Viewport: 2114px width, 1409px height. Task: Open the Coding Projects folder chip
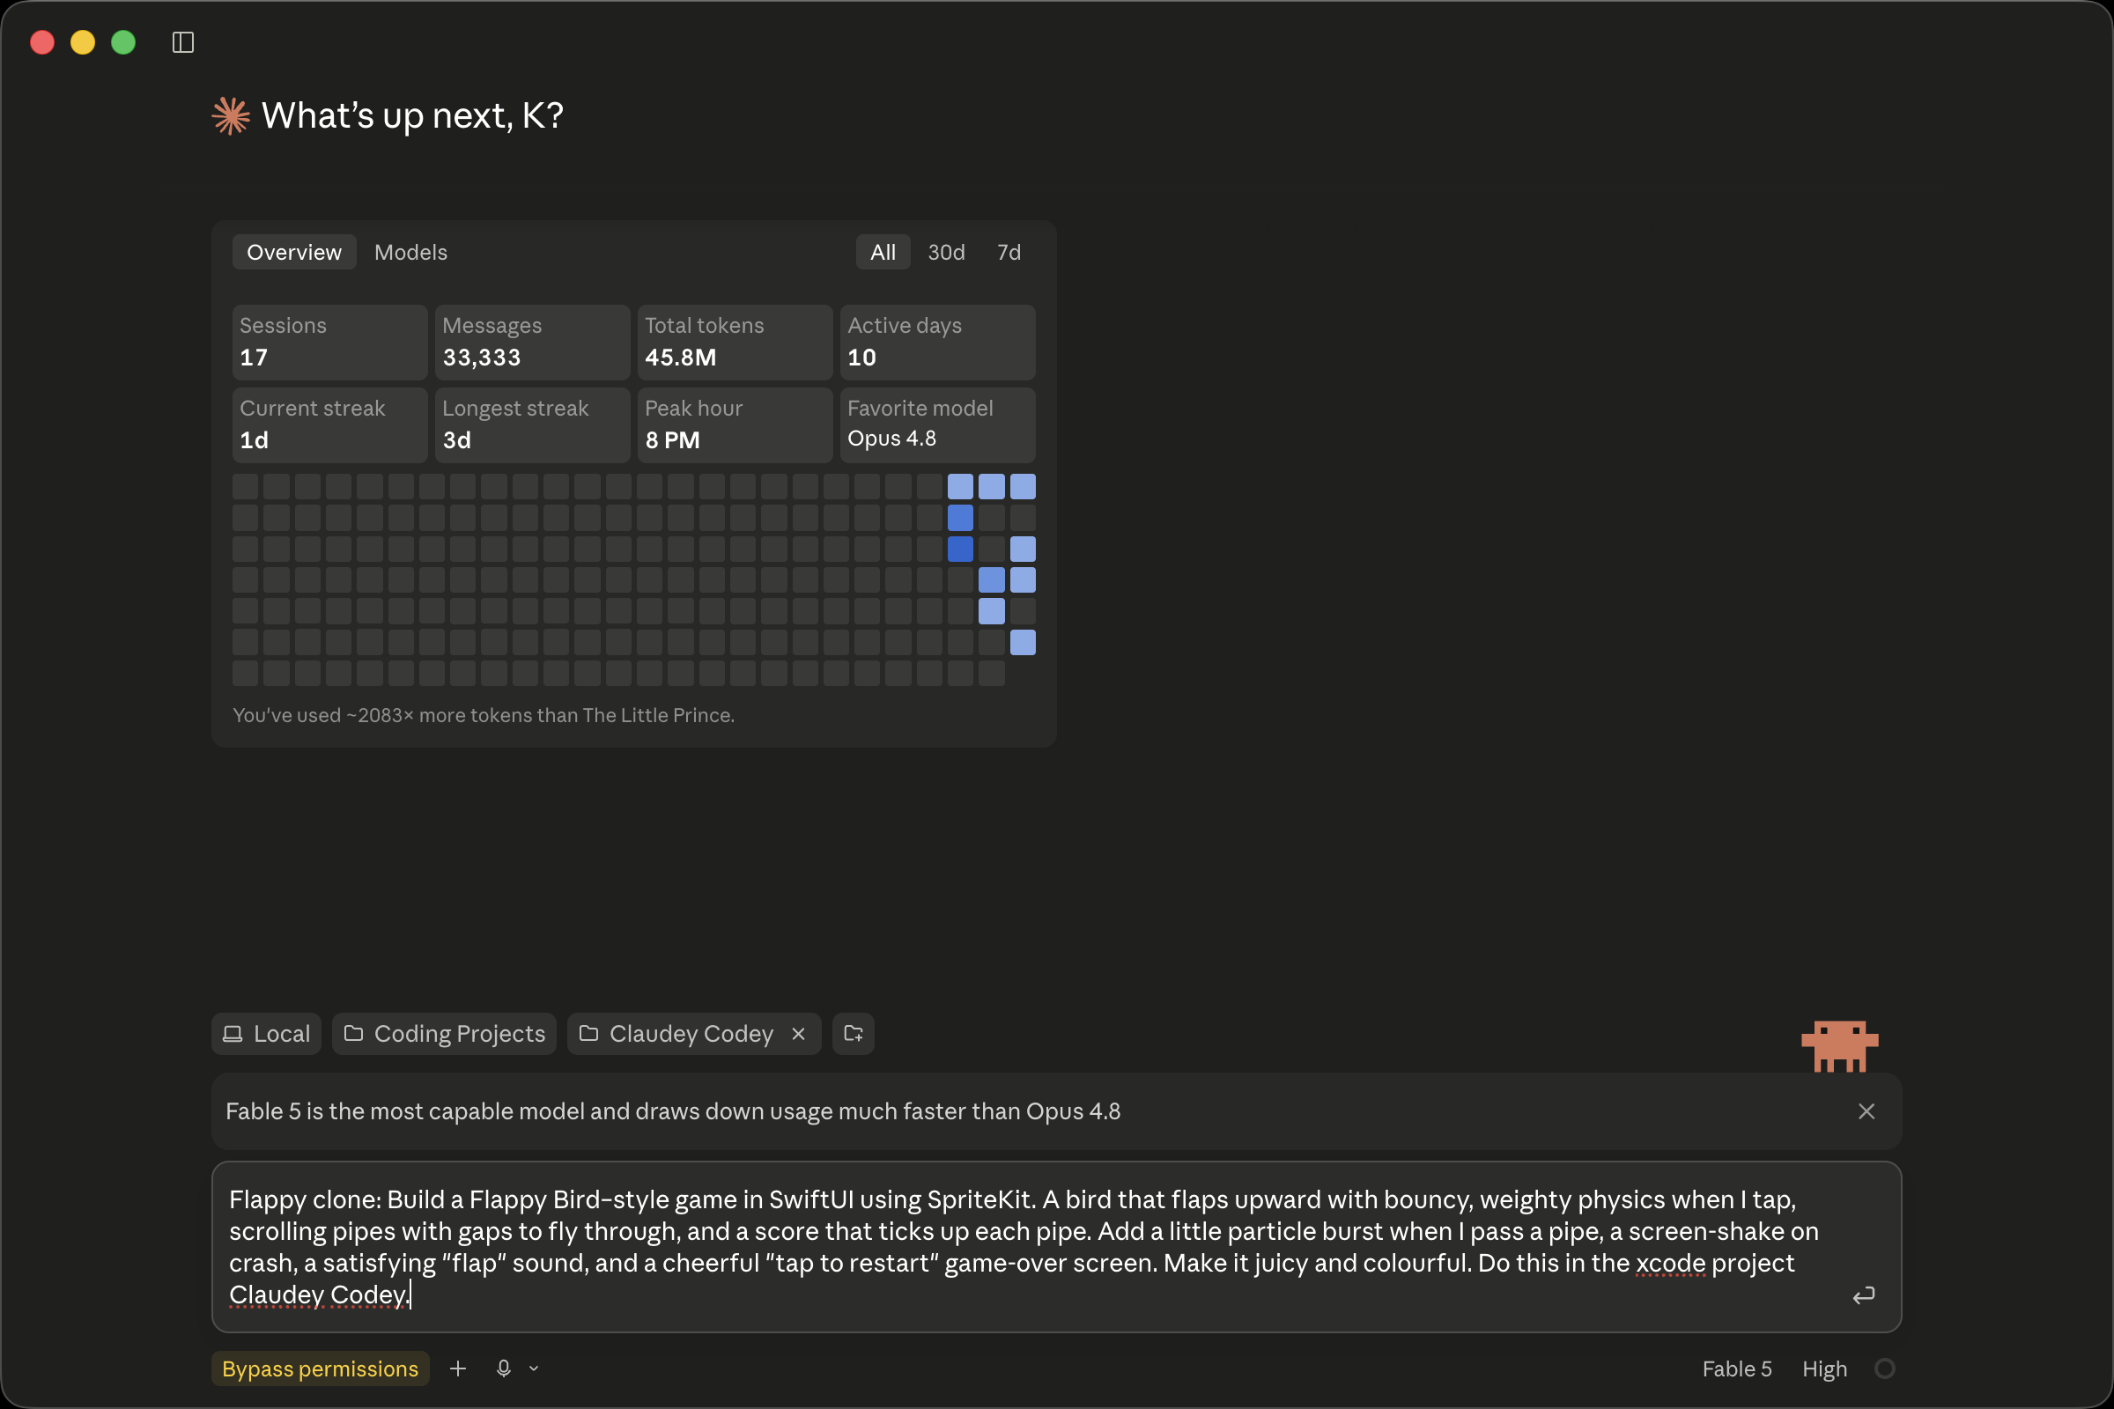(444, 1034)
